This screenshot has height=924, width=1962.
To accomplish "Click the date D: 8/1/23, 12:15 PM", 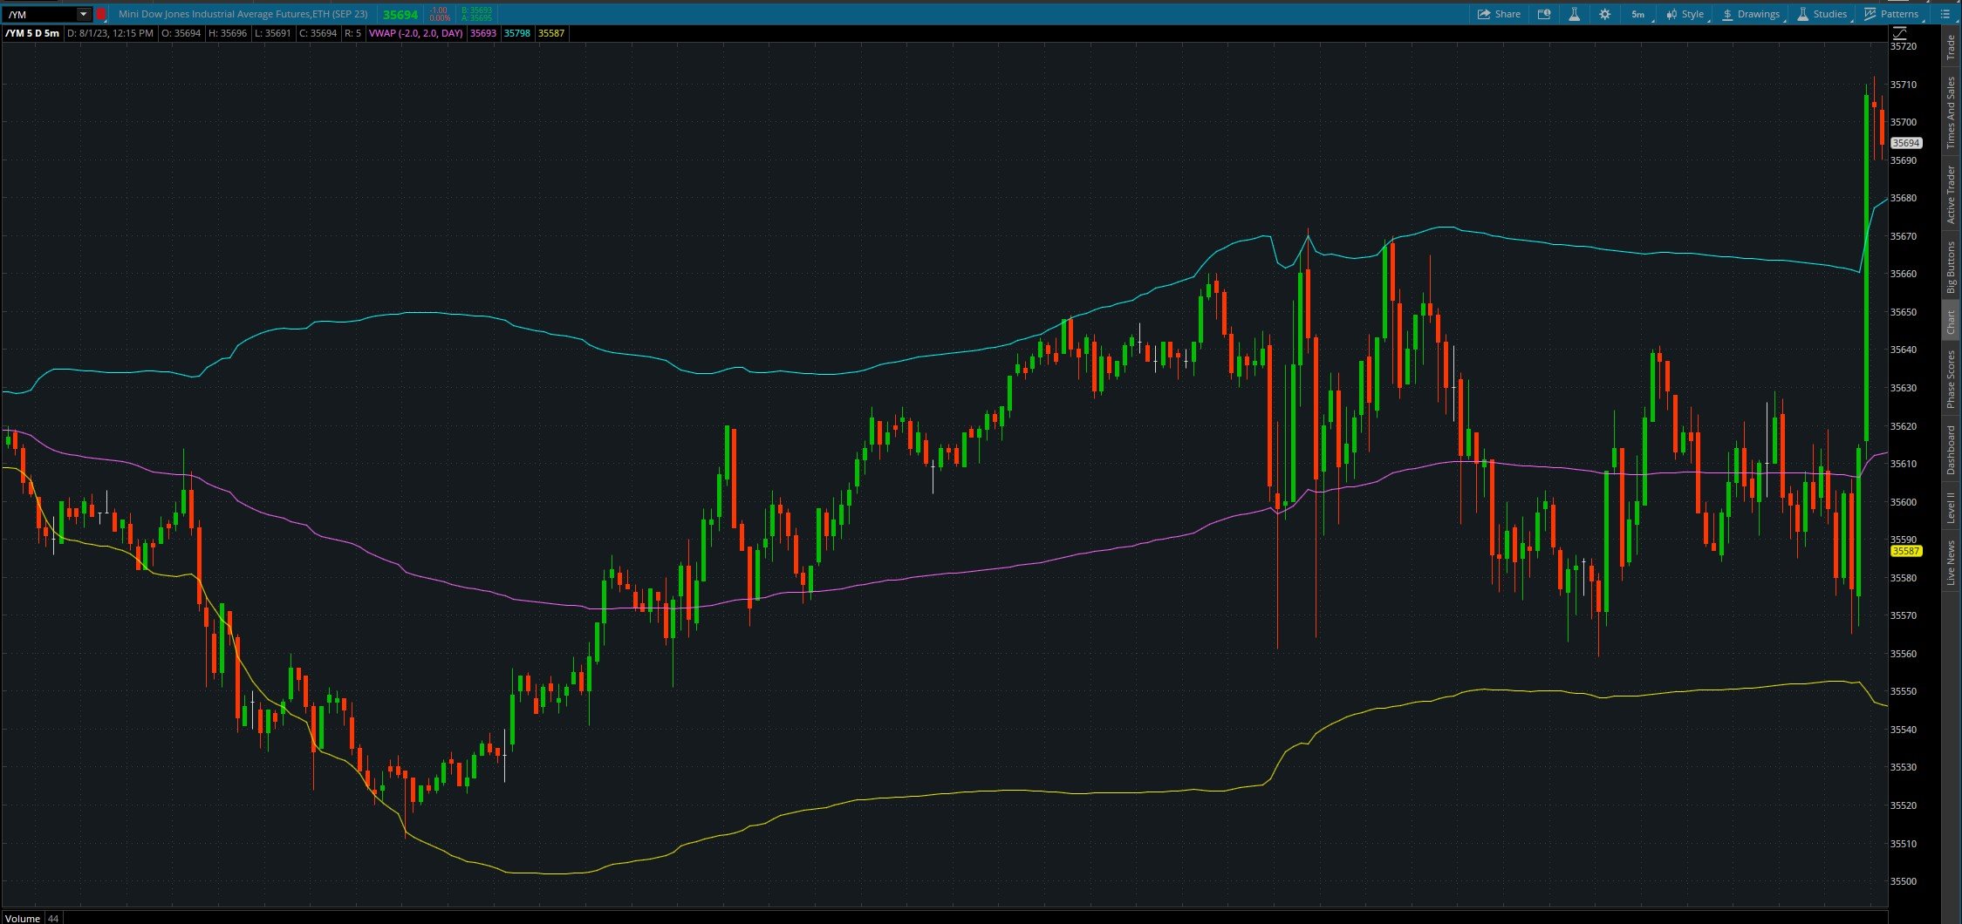I will (110, 33).
